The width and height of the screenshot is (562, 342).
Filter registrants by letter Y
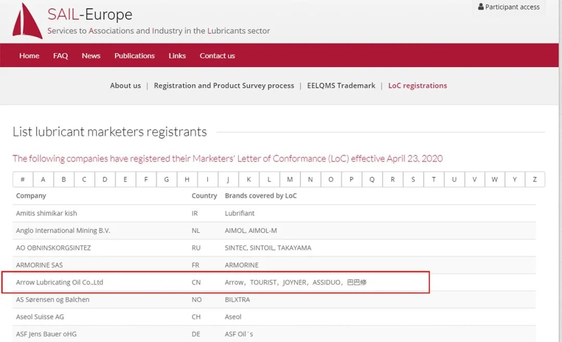[x=515, y=179]
